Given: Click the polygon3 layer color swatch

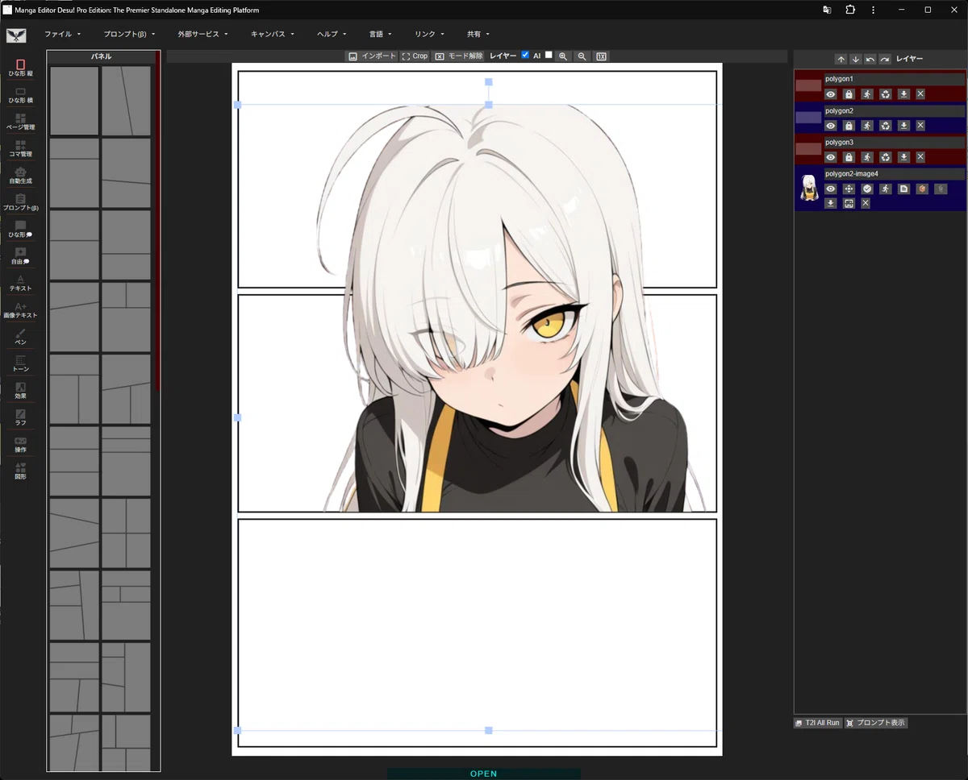Looking at the screenshot, I should tap(808, 148).
